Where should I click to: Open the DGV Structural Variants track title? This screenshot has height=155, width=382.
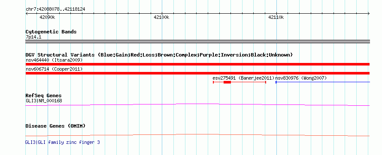(159, 55)
